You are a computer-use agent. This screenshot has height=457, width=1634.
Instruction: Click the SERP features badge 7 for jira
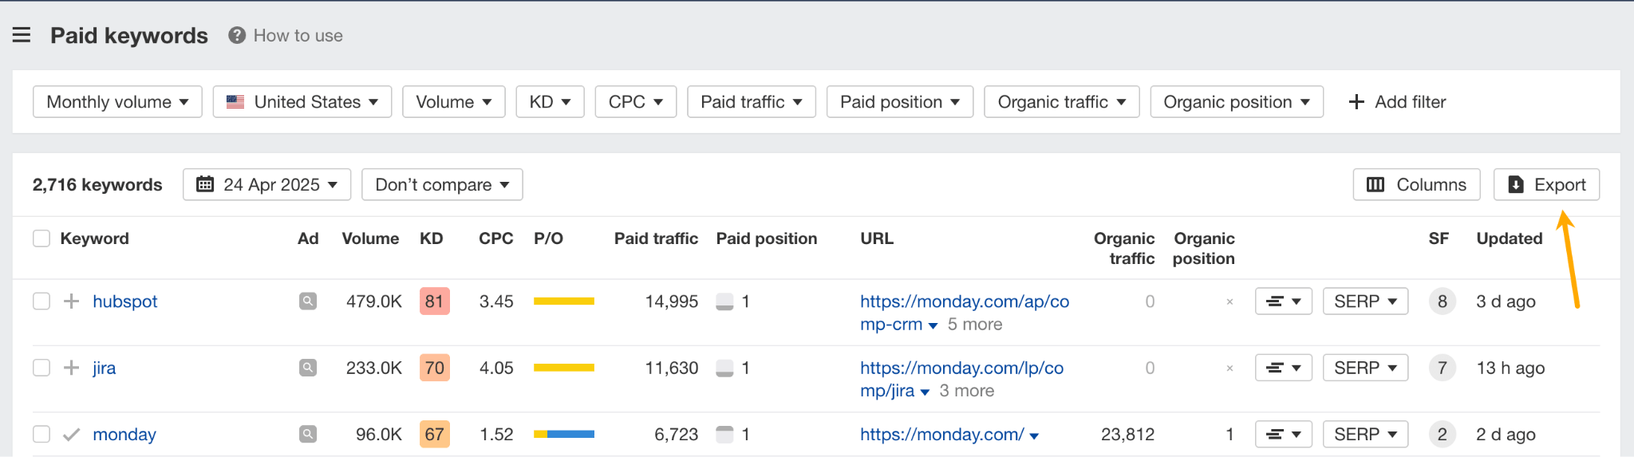[x=1443, y=368]
